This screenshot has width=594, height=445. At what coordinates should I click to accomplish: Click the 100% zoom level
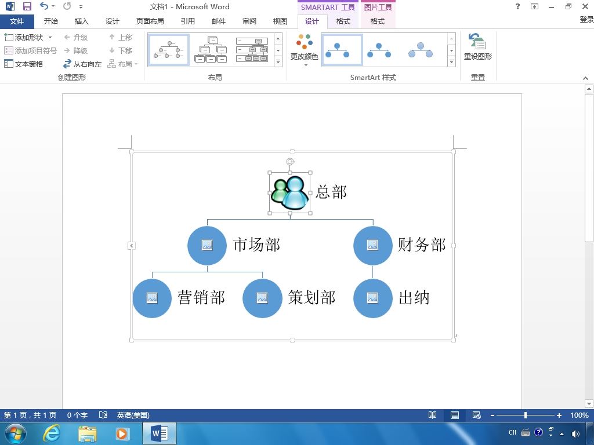pyautogui.click(x=579, y=415)
